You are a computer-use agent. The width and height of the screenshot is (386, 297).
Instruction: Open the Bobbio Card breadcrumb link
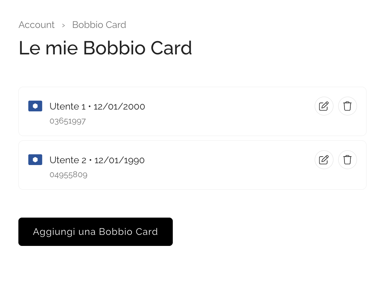tap(99, 25)
